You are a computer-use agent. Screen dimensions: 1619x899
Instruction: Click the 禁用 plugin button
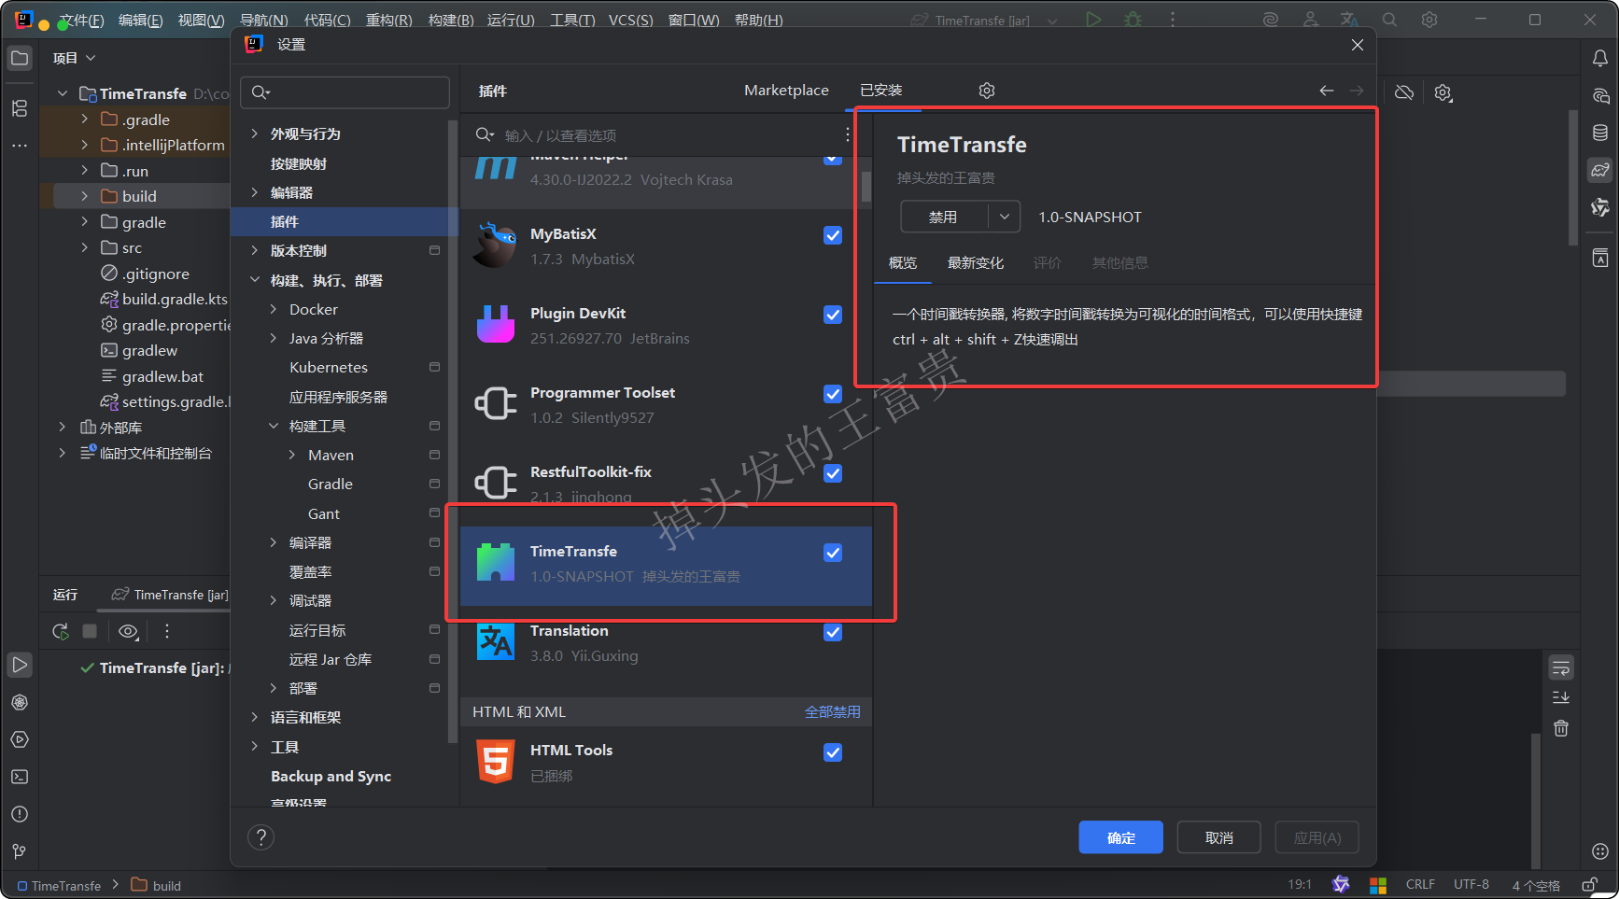[x=944, y=217]
